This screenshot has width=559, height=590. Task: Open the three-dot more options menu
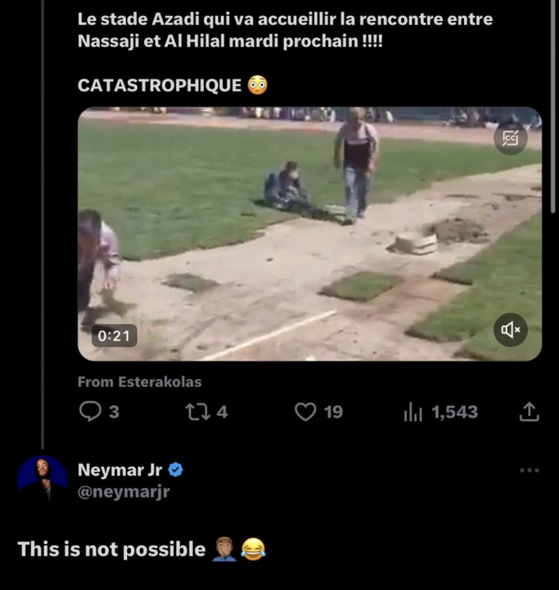[x=530, y=470]
